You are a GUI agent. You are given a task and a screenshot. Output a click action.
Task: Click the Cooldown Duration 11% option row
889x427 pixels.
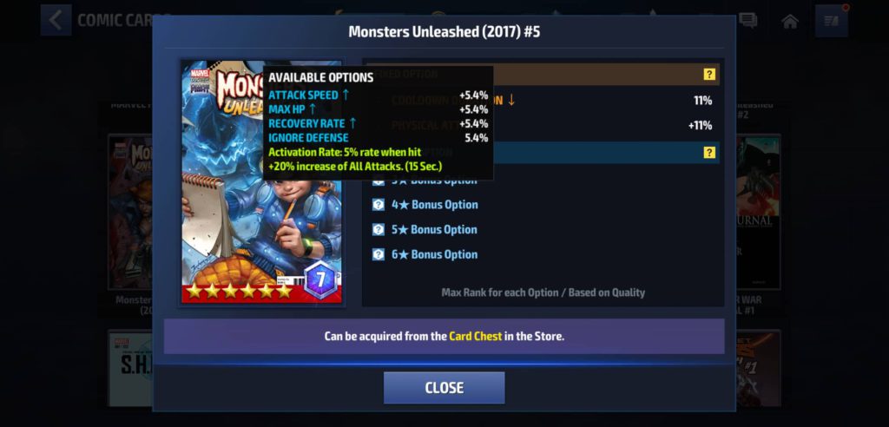(x=543, y=101)
